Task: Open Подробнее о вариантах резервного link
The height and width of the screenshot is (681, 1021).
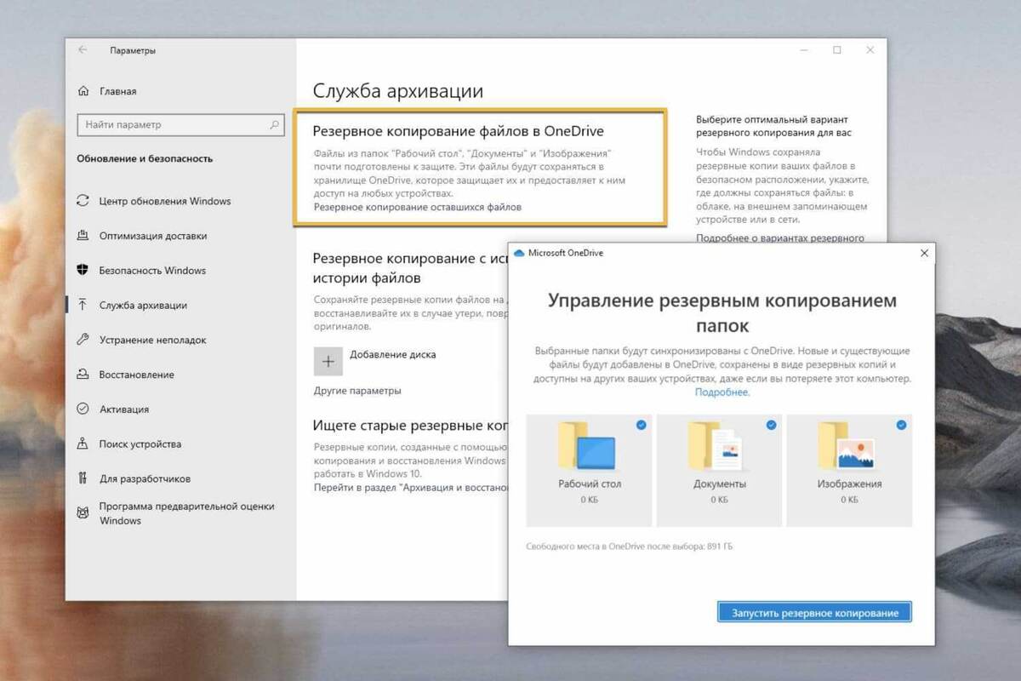Action: 780,238
